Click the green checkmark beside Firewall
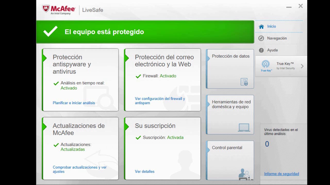Viewport: 330px width, 185px height. [138, 76]
